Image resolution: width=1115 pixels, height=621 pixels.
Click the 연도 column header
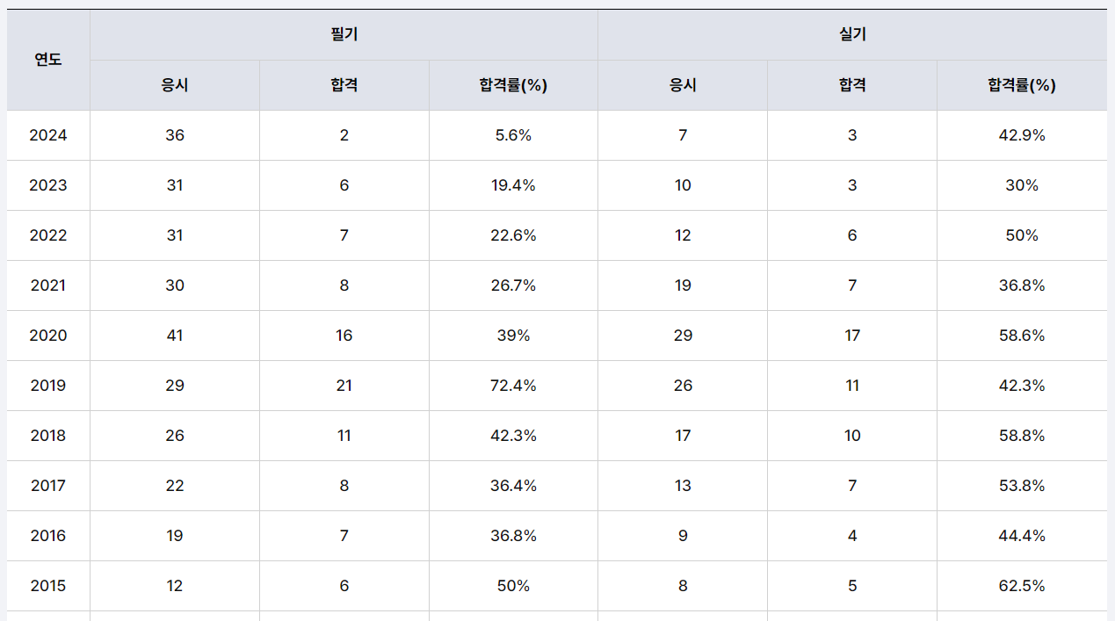pos(48,60)
